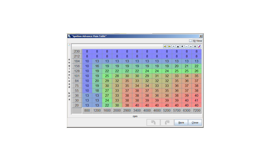
Task: Select the 101 kPa row header
Action: point(77,76)
